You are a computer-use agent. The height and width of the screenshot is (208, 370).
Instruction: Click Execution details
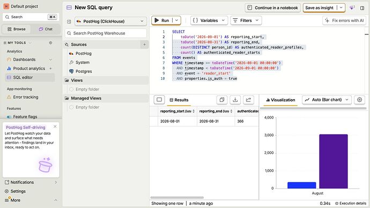point(351,203)
